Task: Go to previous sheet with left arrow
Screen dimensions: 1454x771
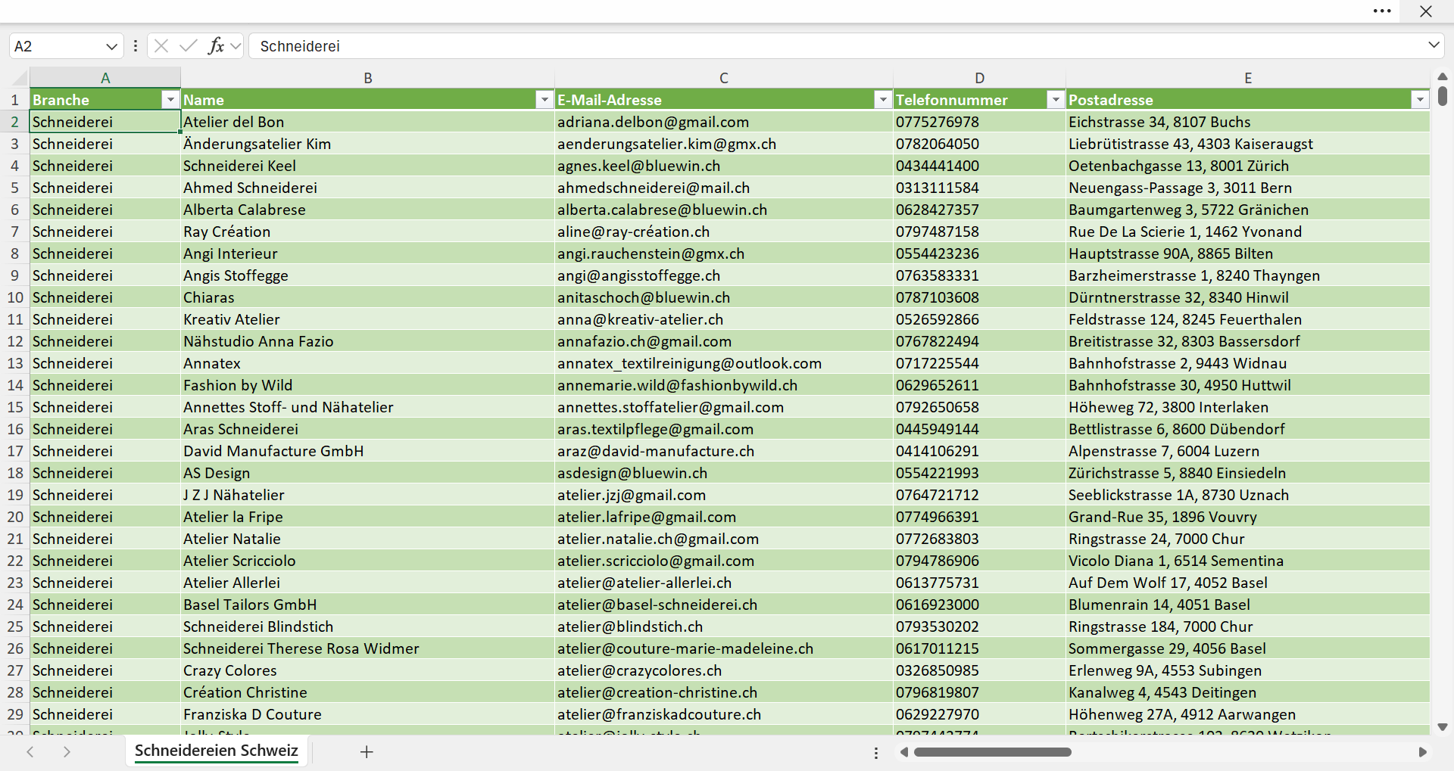Action: [x=30, y=752]
